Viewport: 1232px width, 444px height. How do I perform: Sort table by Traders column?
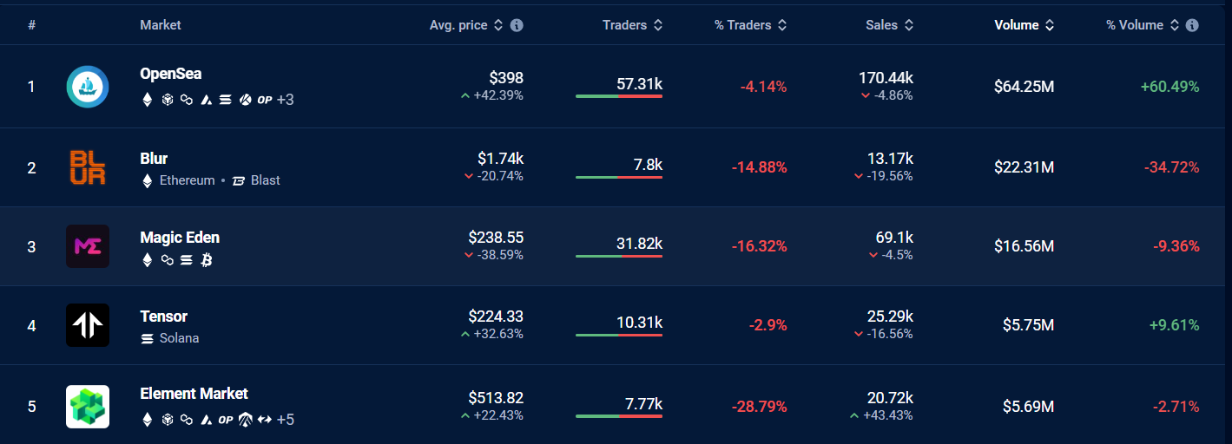[632, 25]
